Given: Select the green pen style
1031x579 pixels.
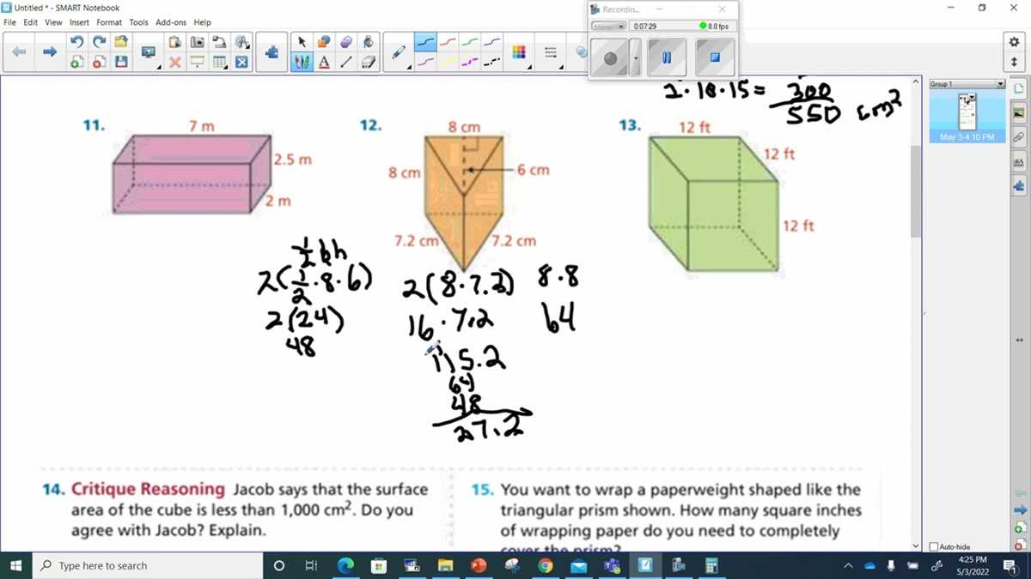Looking at the screenshot, I should (470, 41).
